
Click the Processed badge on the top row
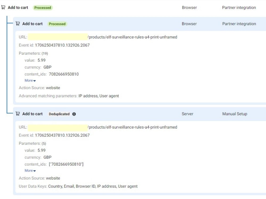click(43, 8)
